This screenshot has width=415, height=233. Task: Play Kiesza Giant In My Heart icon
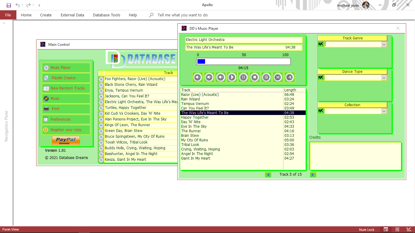pyautogui.click(x=101, y=160)
